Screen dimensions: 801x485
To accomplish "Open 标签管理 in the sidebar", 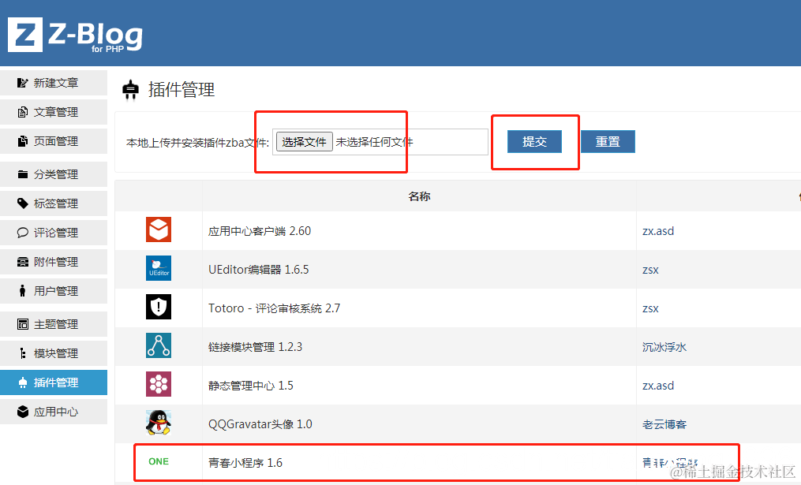I will coord(54,203).
